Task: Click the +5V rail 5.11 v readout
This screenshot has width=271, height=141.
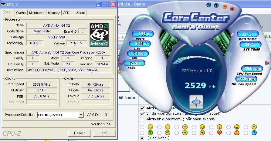Action: (138, 54)
